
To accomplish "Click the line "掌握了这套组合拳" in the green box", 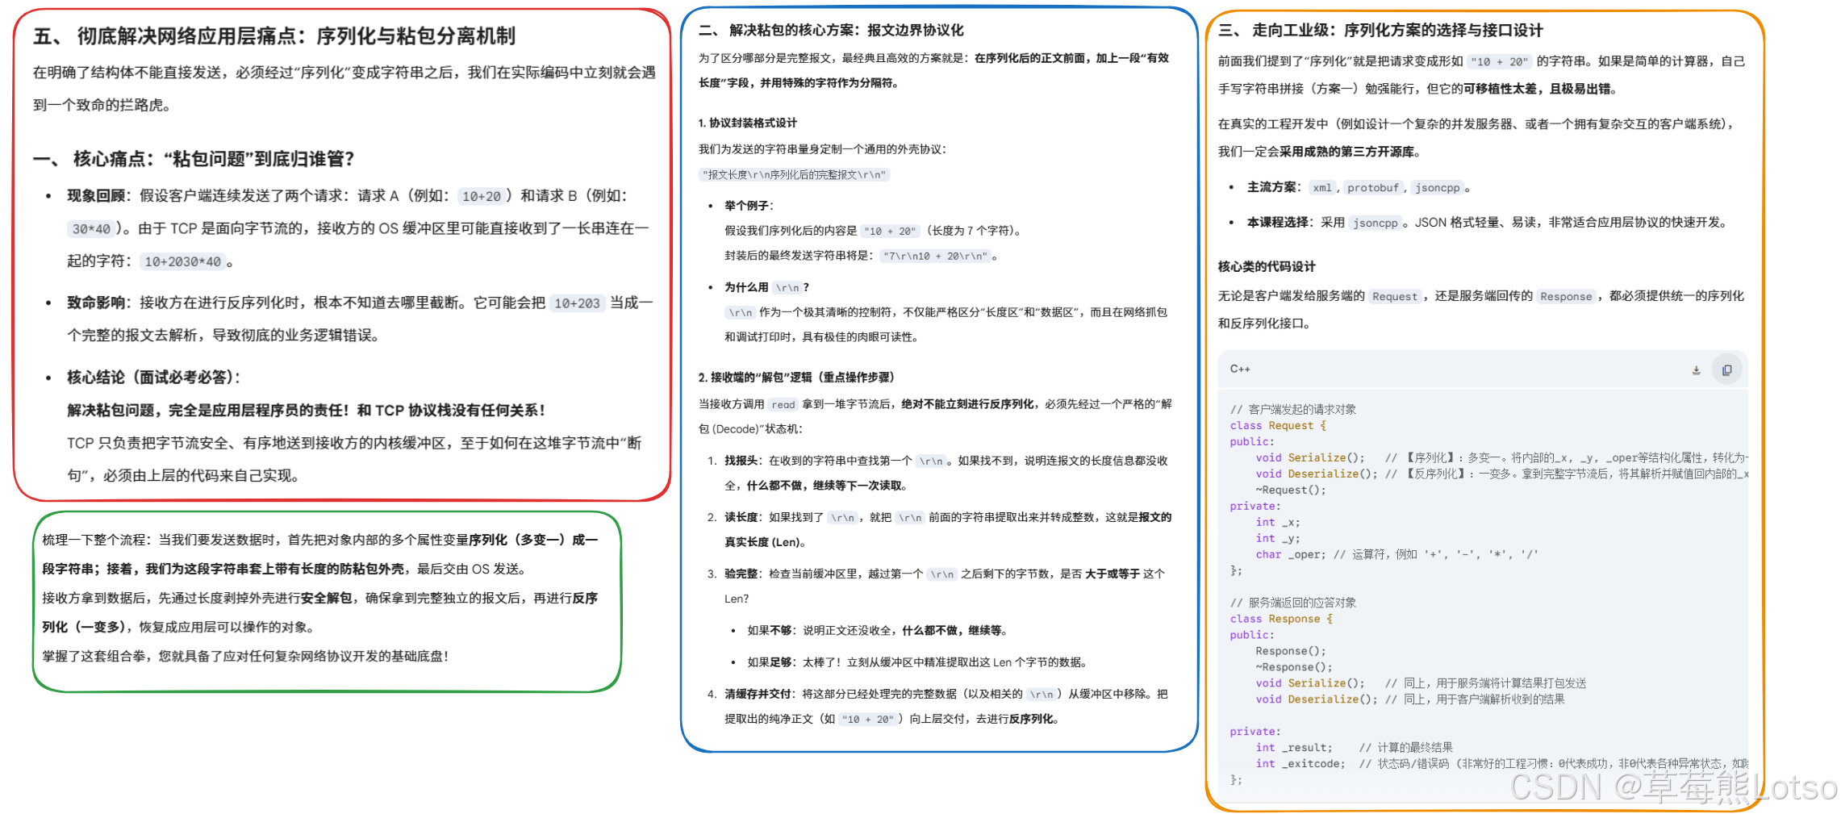I will (x=245, y=657).
